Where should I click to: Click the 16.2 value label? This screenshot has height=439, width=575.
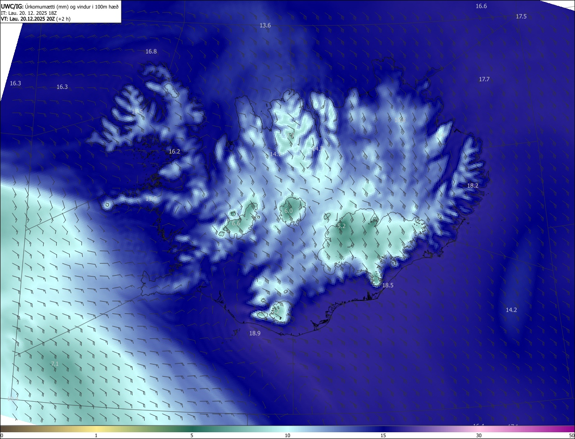(x=174, y=151)
